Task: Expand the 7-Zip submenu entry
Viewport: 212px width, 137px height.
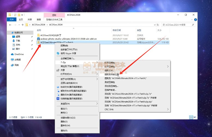Action: [77, 62]
